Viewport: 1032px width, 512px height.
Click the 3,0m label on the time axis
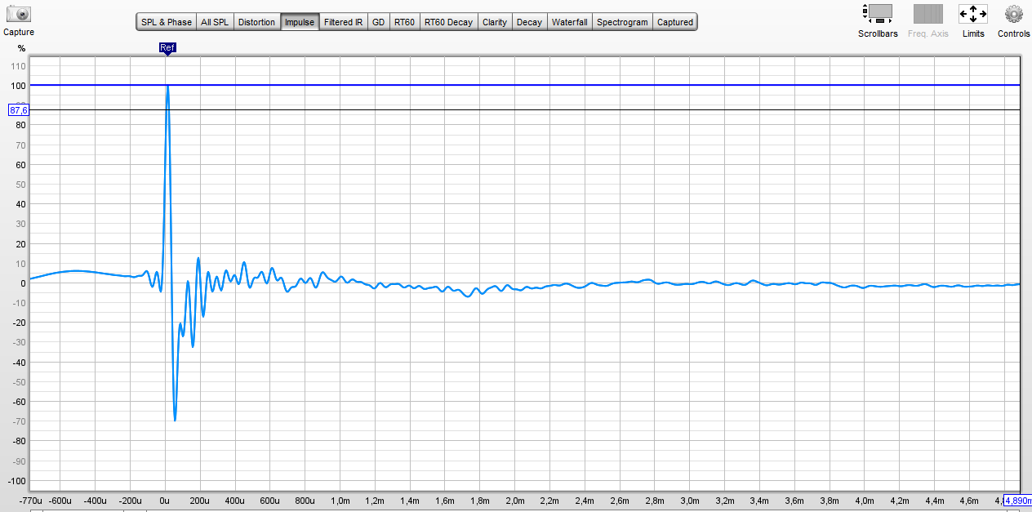690,501
